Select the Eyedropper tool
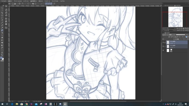 (x=2, y=23)
